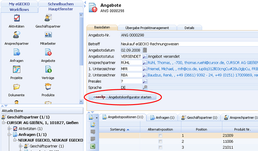Switch to Schnellsuchen tab
This screenshot has width=258, height=151.
pyautogui.click(x=61, y=4)
